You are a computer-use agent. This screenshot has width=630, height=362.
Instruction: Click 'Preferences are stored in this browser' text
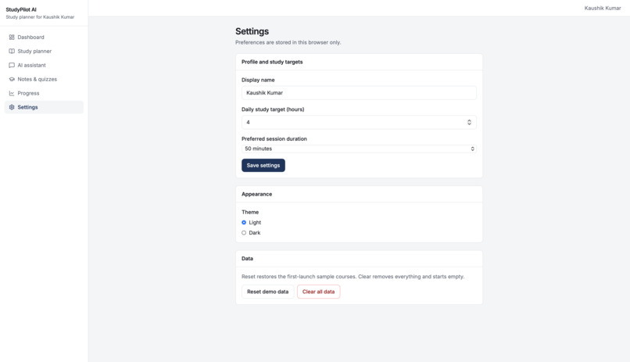coord(288,42)
